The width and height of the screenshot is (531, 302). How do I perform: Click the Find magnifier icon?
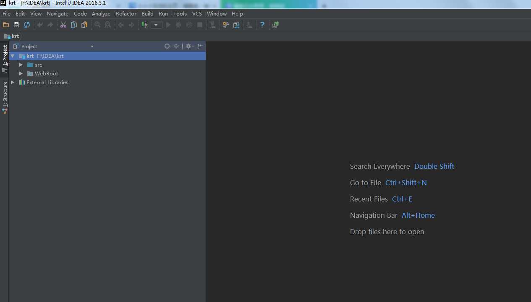coord(97,25)
